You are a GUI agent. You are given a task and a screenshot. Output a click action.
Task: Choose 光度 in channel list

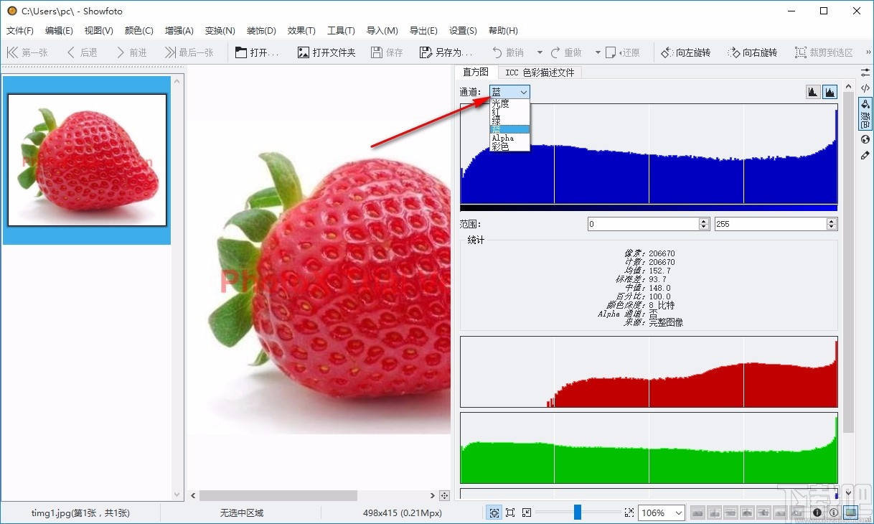pos(510,104)
